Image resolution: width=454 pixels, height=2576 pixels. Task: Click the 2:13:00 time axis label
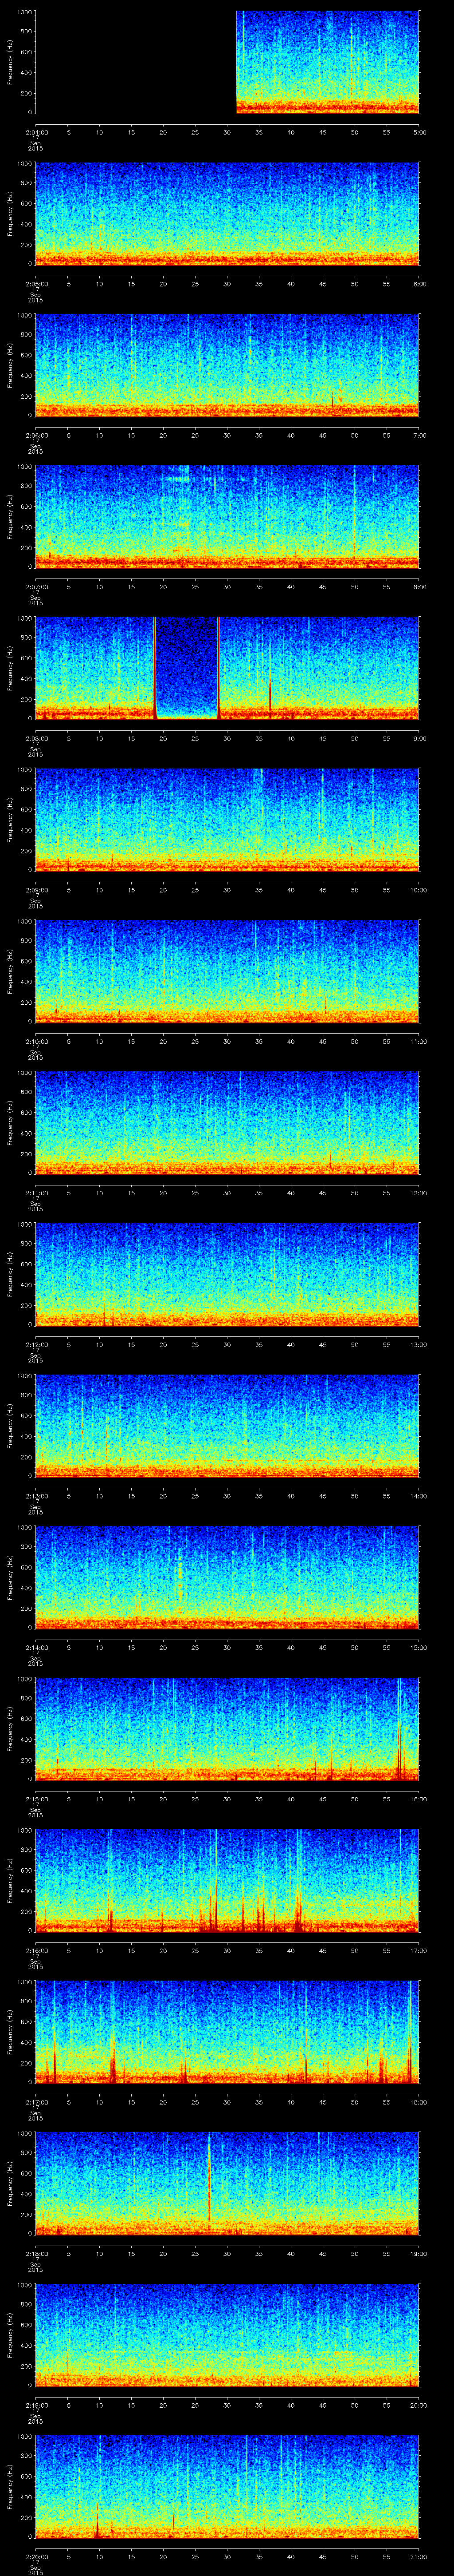pyautogui.click(x=36, y=1496)
